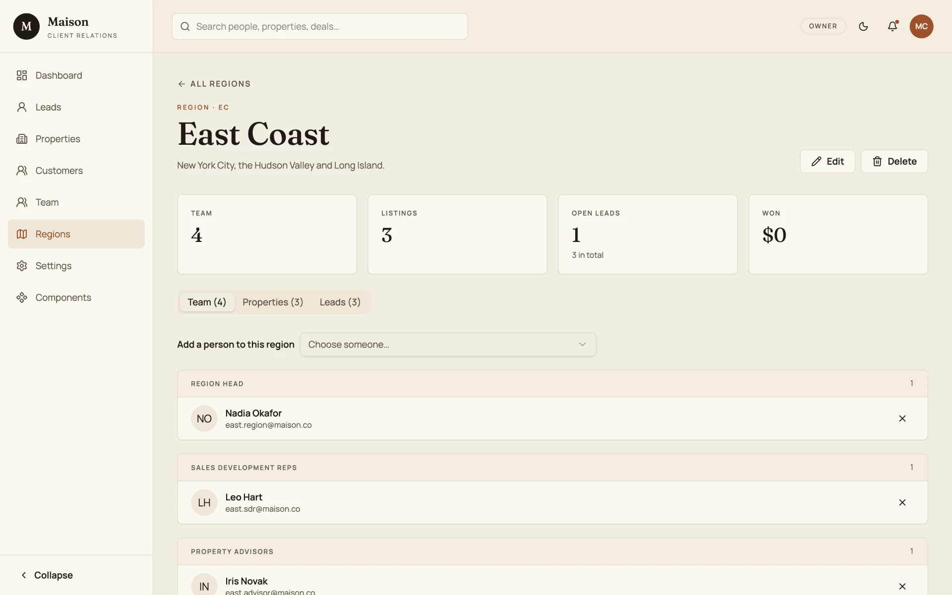Click the Regions map icon
The height and width of the screenshot is (595, 952).
[x=22, y=234]
